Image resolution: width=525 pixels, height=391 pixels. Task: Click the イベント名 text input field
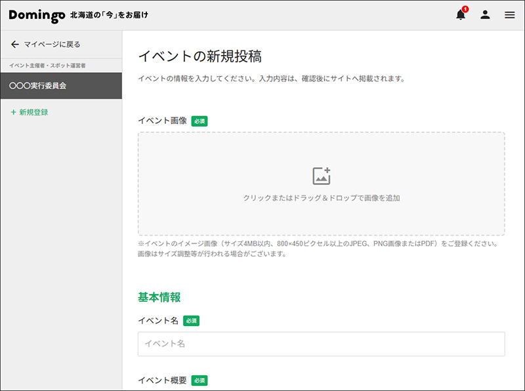point(322,344)
